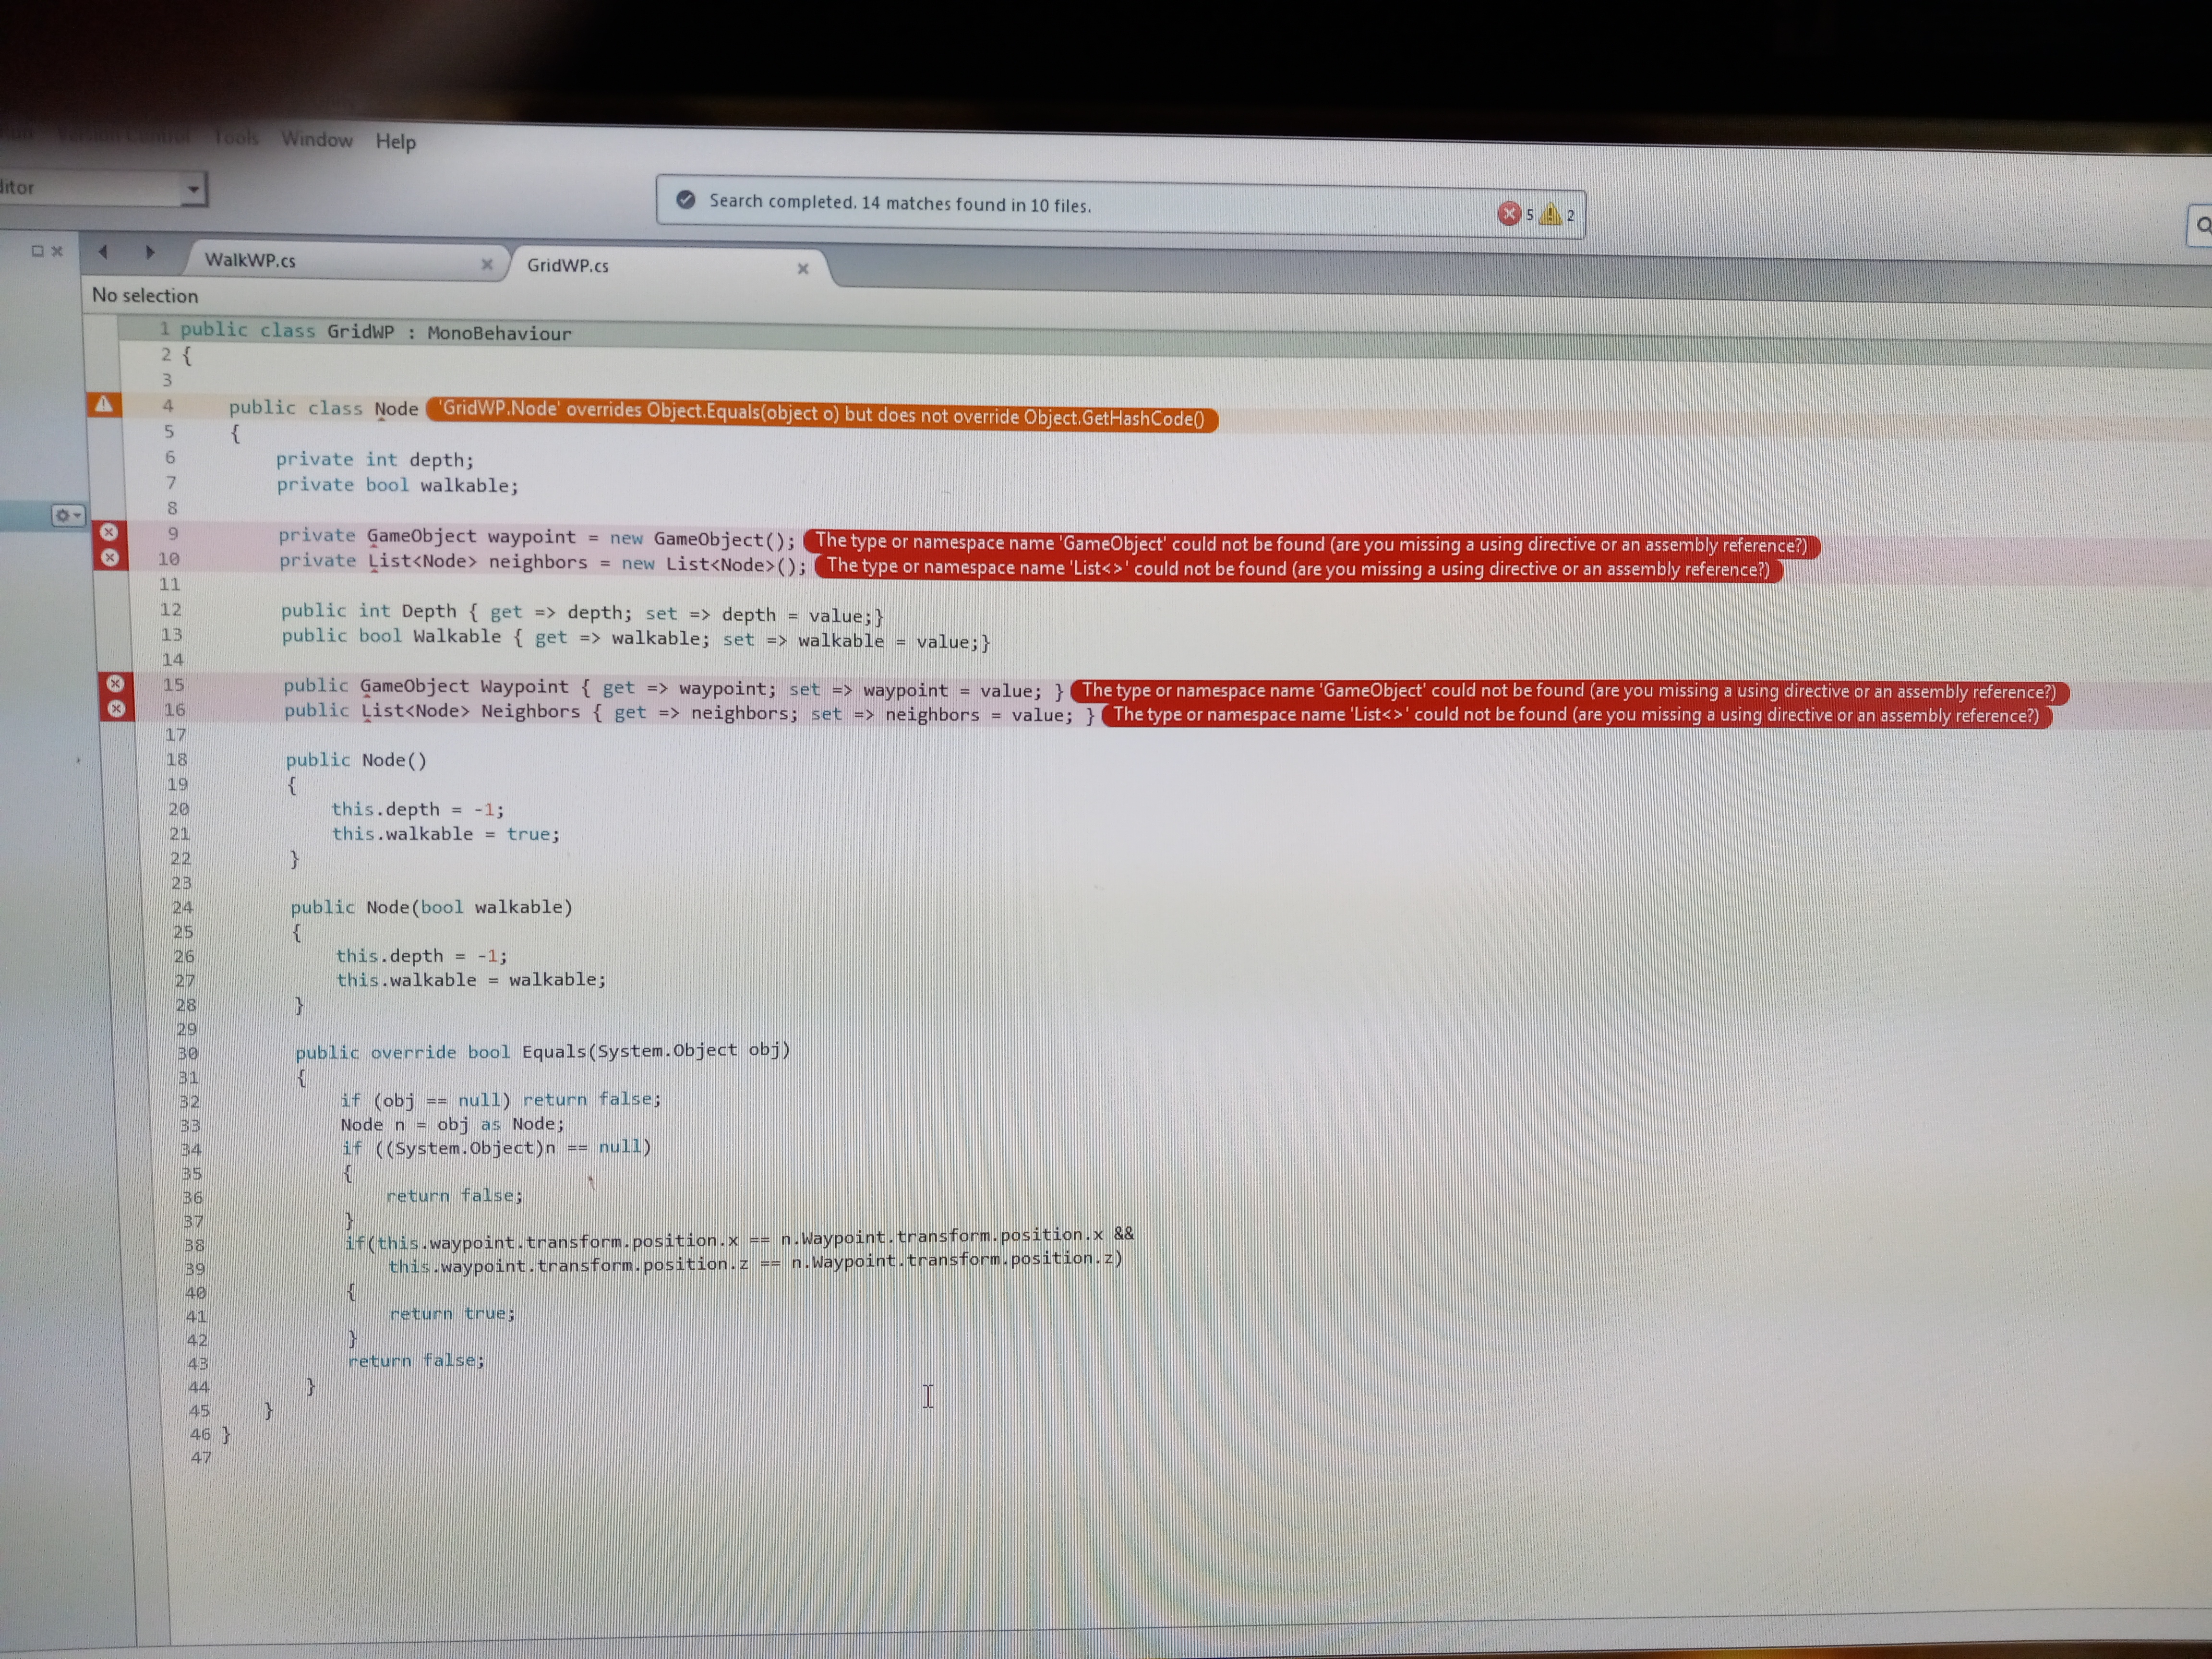
Task: Click the 'No selection' breadcrumb
Action: 145,295
